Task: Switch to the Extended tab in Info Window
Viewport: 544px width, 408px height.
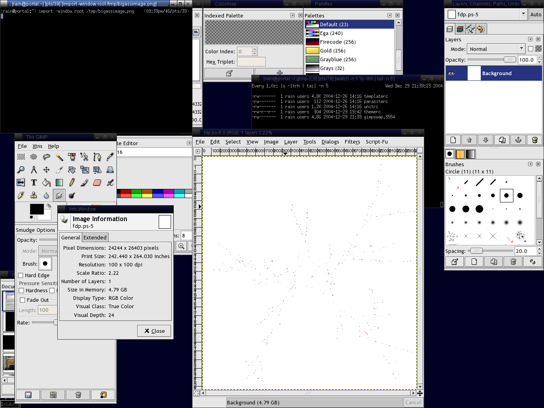Action: [x=95, y=237]
